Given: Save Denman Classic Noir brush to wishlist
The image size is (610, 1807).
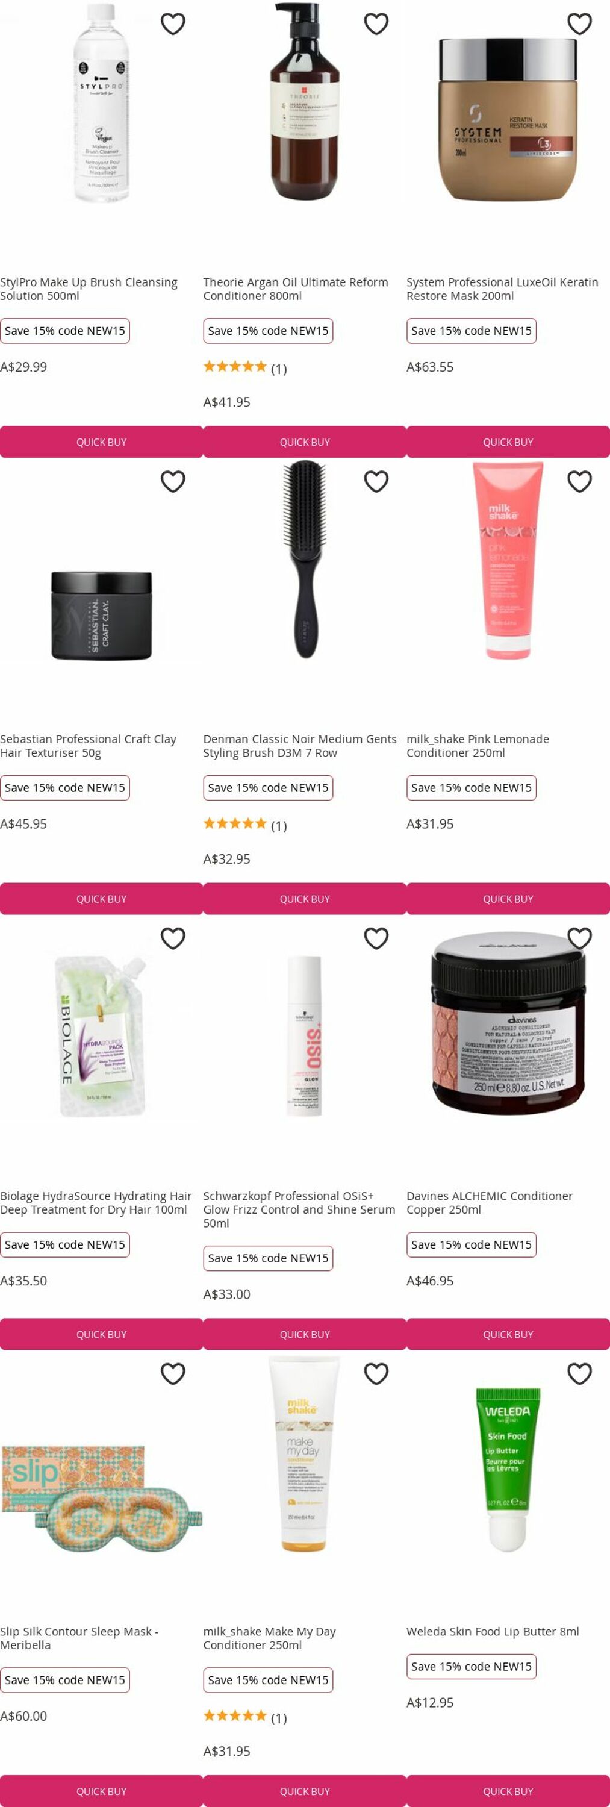Looking at the screenshot, I should (x=376, y=481).
